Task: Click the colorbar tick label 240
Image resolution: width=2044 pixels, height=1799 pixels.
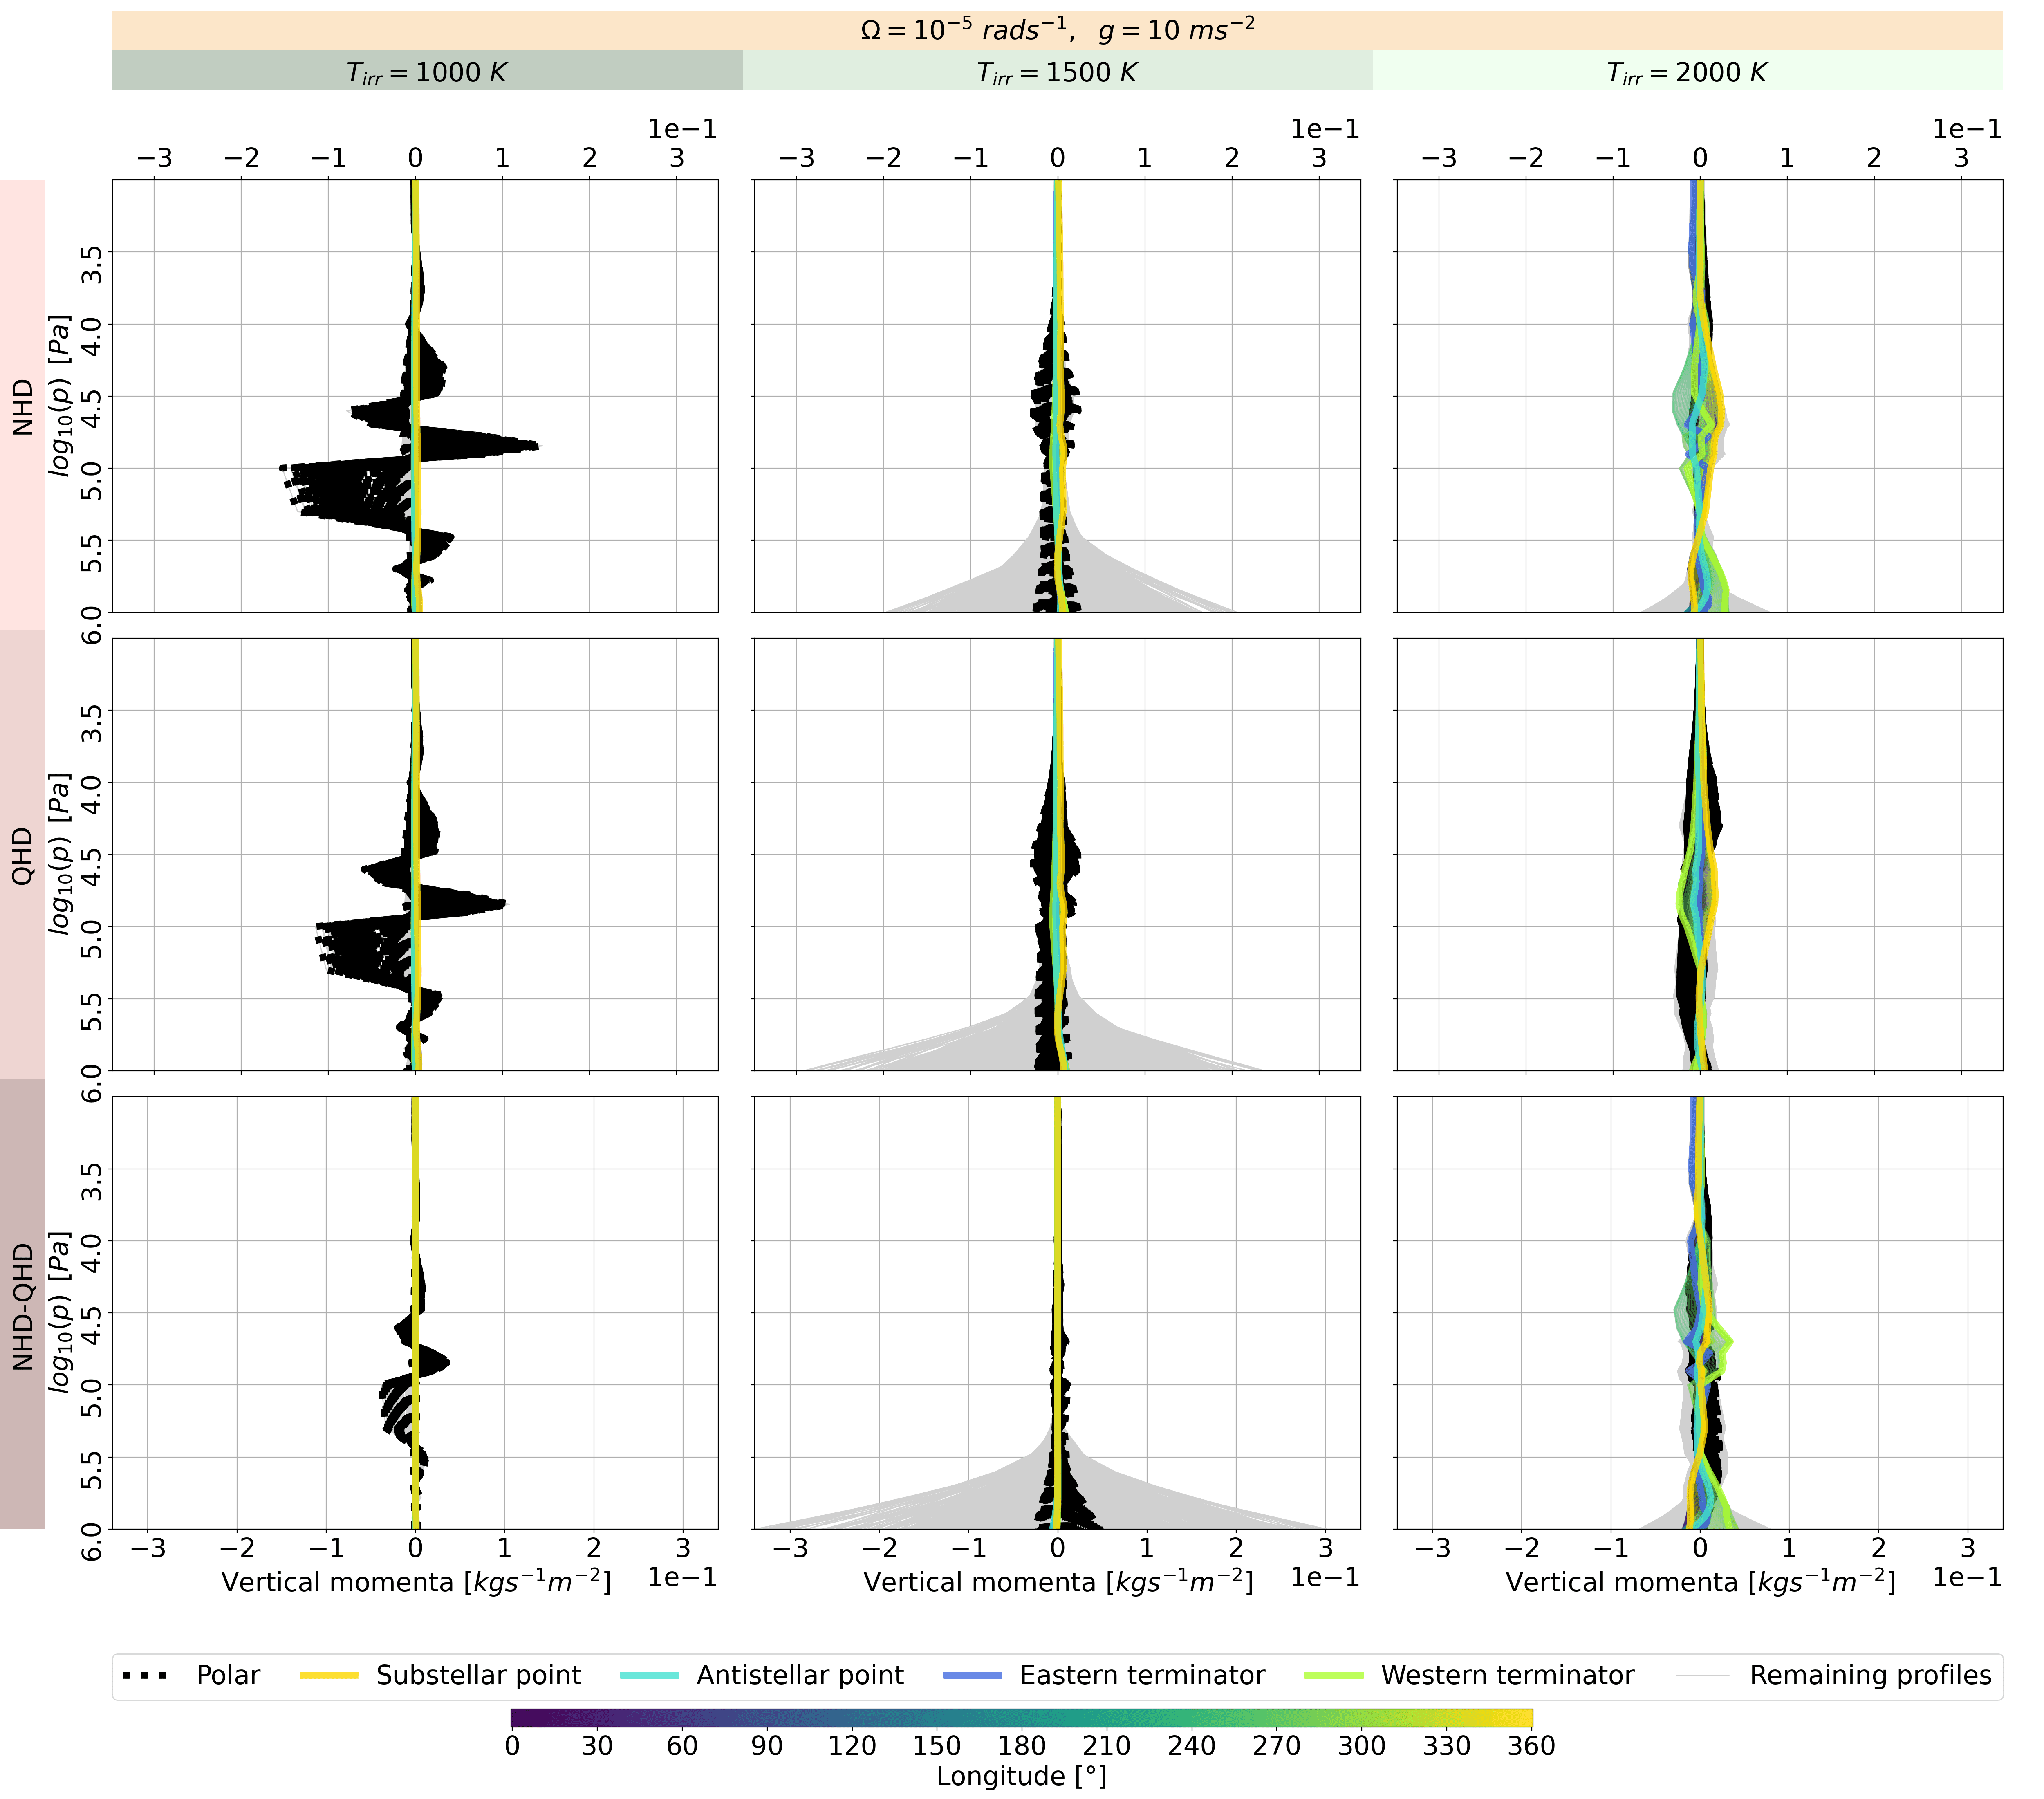Action: tap(1192, 1746)
